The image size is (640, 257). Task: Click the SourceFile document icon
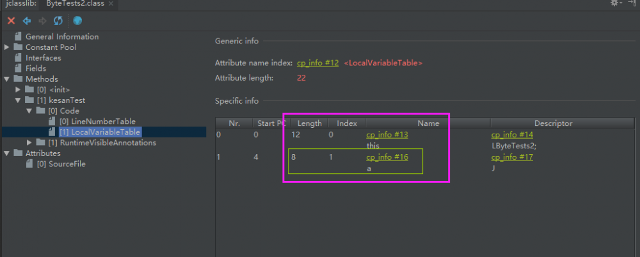29,164
